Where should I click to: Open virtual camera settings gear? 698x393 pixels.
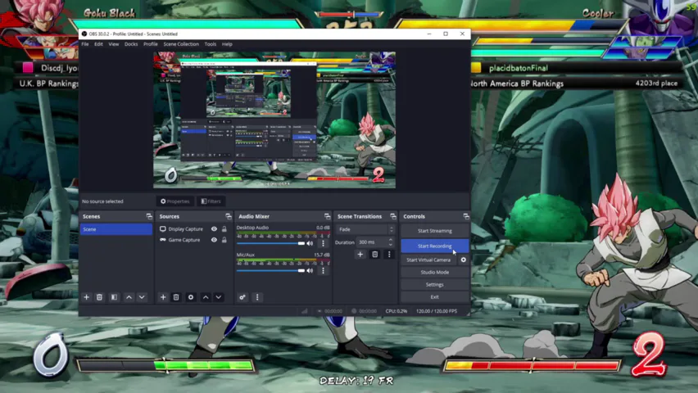(464, 260)
